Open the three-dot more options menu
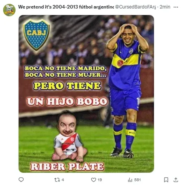183x185 pixels. point(176,7)
